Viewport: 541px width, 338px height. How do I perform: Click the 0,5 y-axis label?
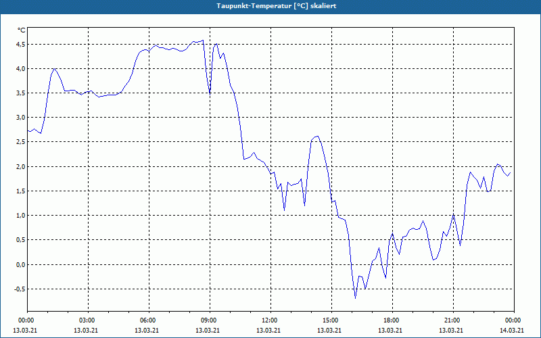pyautogui.click(x=21, y=240)
